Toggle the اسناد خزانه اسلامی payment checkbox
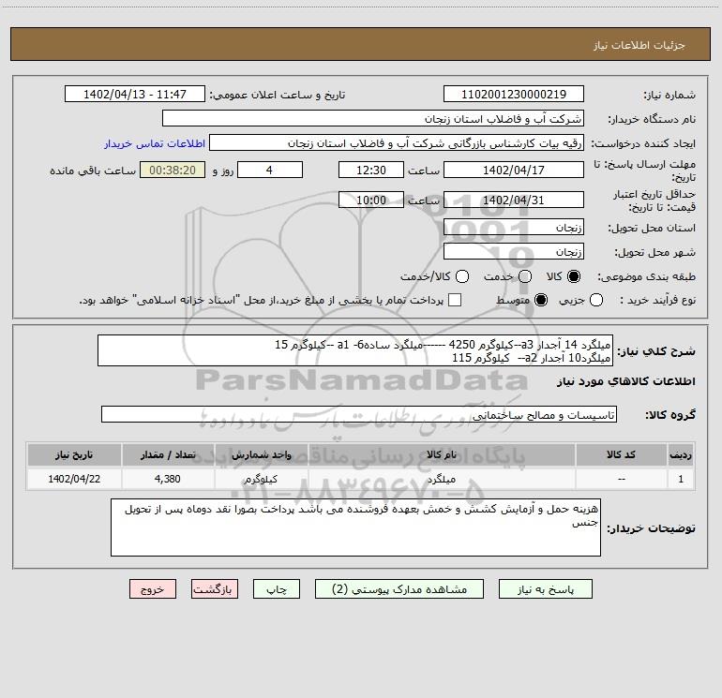722x698 pixels. tap(455, 300)
